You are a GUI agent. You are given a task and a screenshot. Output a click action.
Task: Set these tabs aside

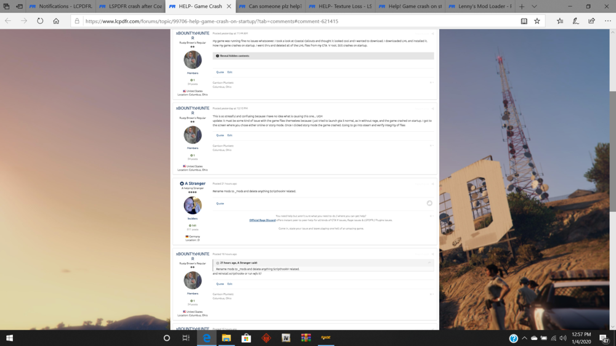pyautogui.click(x=19, y=6)
